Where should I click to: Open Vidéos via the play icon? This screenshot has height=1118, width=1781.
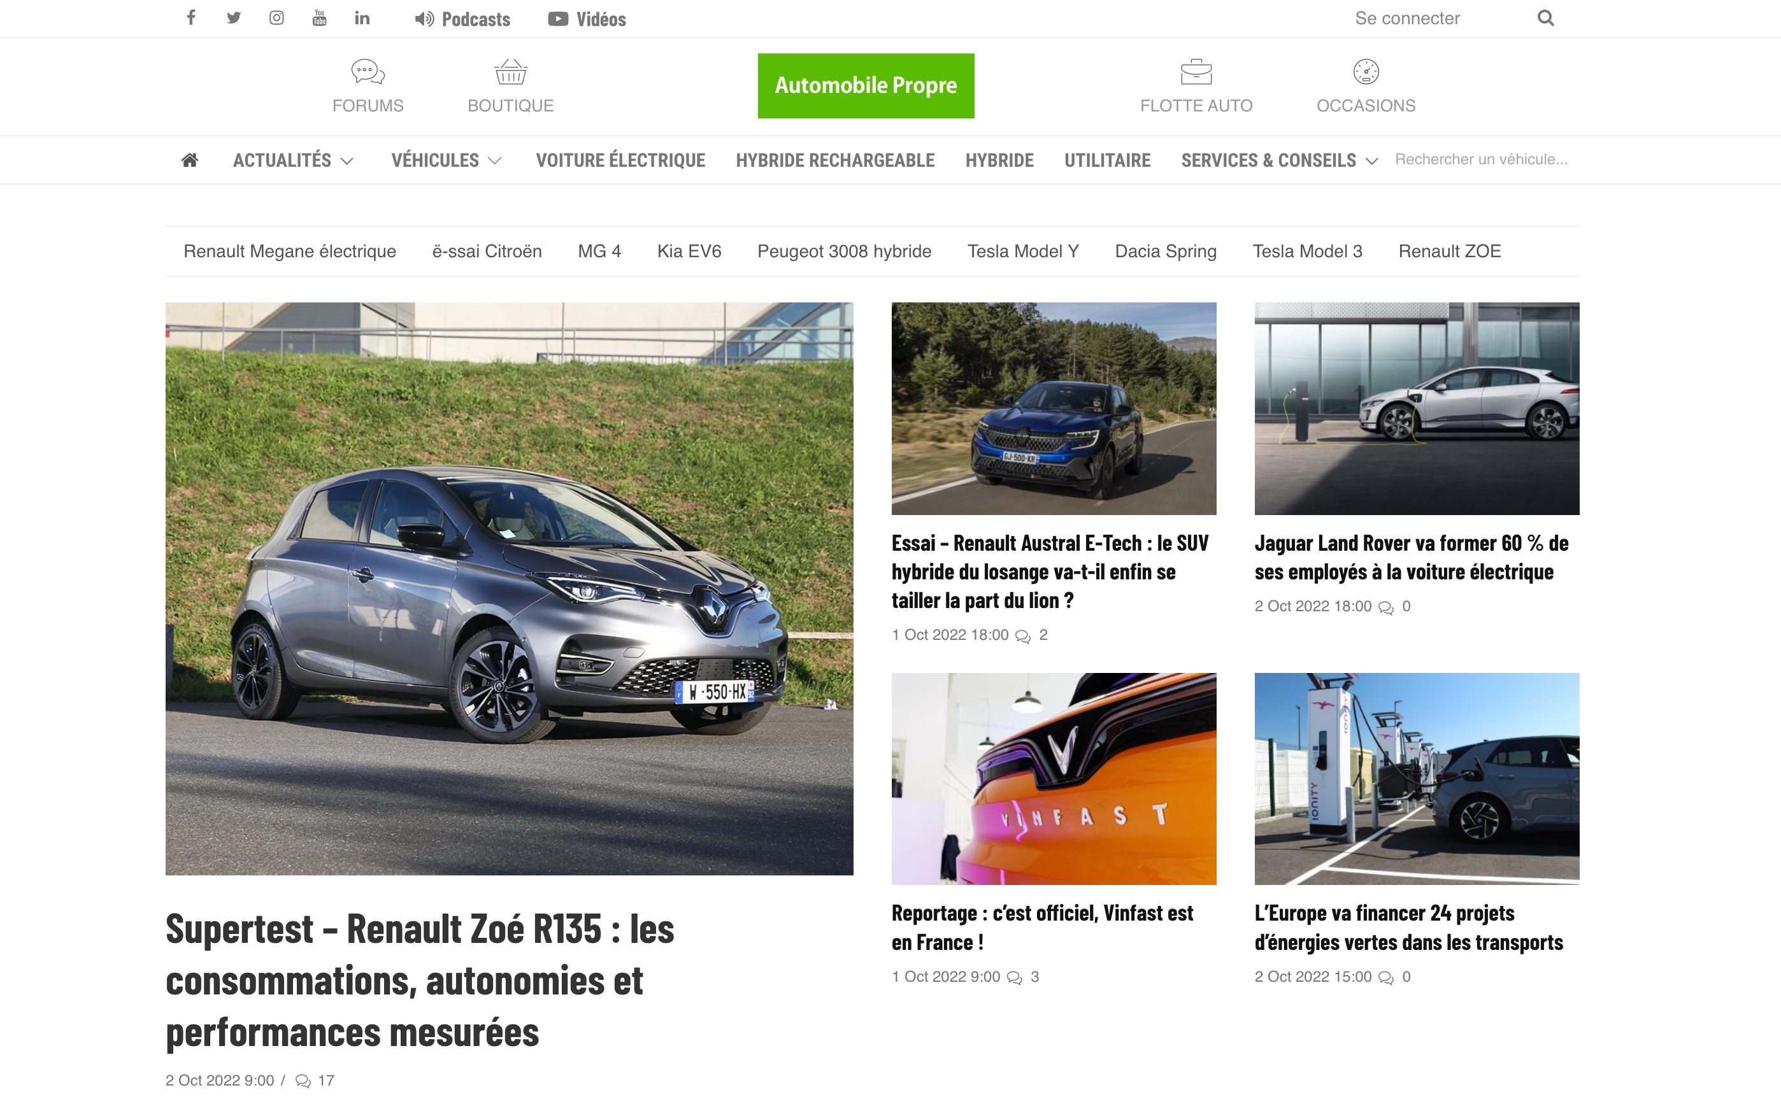click(x=559, y=18)
